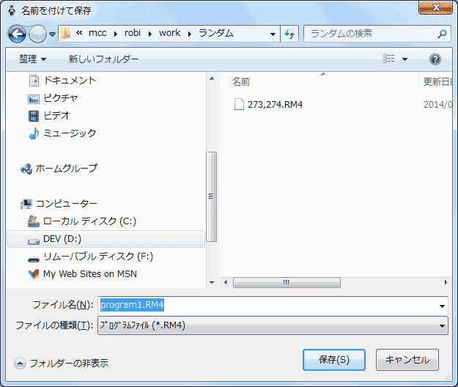Click the キャンセル button

[x=407, y=360]
